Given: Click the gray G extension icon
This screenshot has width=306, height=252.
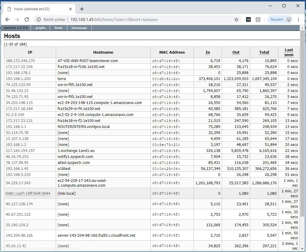Looking at the screenshot, I should point(257,19).
